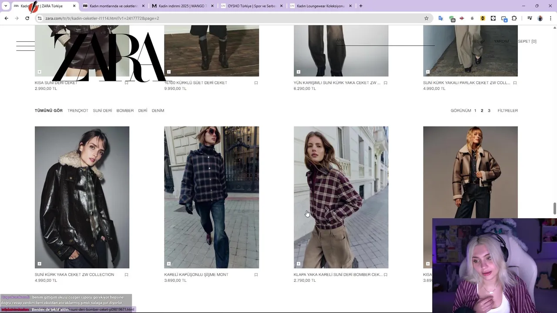Expand the tab search dropdown
Screen dimensions: 557x313
click(5, 6)
